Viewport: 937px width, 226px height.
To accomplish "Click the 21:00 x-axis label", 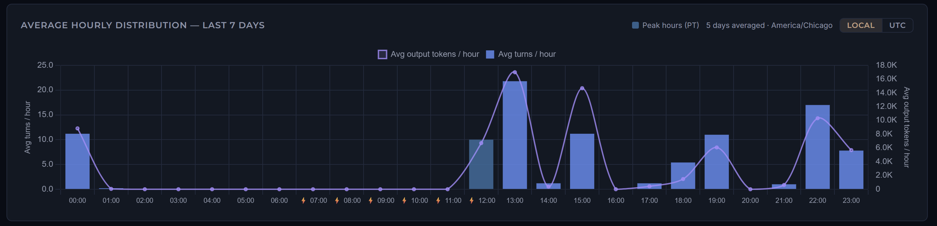I will pyautogui.click(x=784, y=200).
